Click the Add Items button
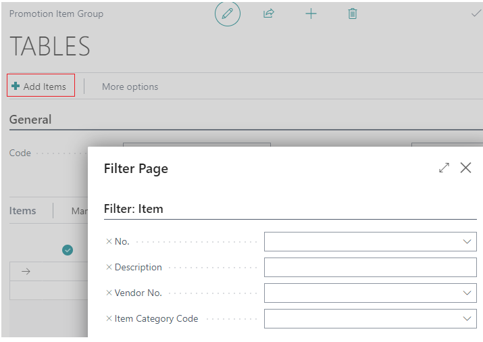Viewport: 483px width, 342px height. tap(40, 87)
